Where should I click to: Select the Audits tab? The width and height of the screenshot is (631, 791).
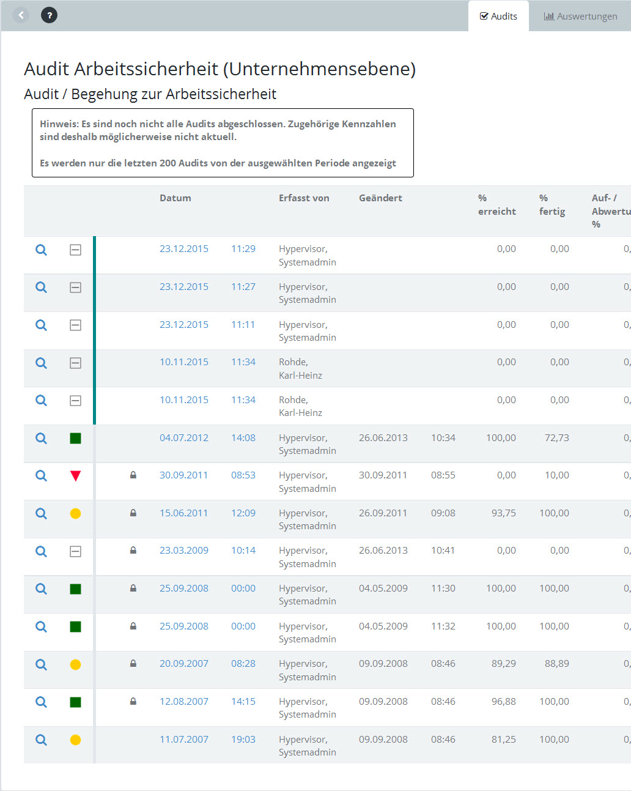[498, 17]
